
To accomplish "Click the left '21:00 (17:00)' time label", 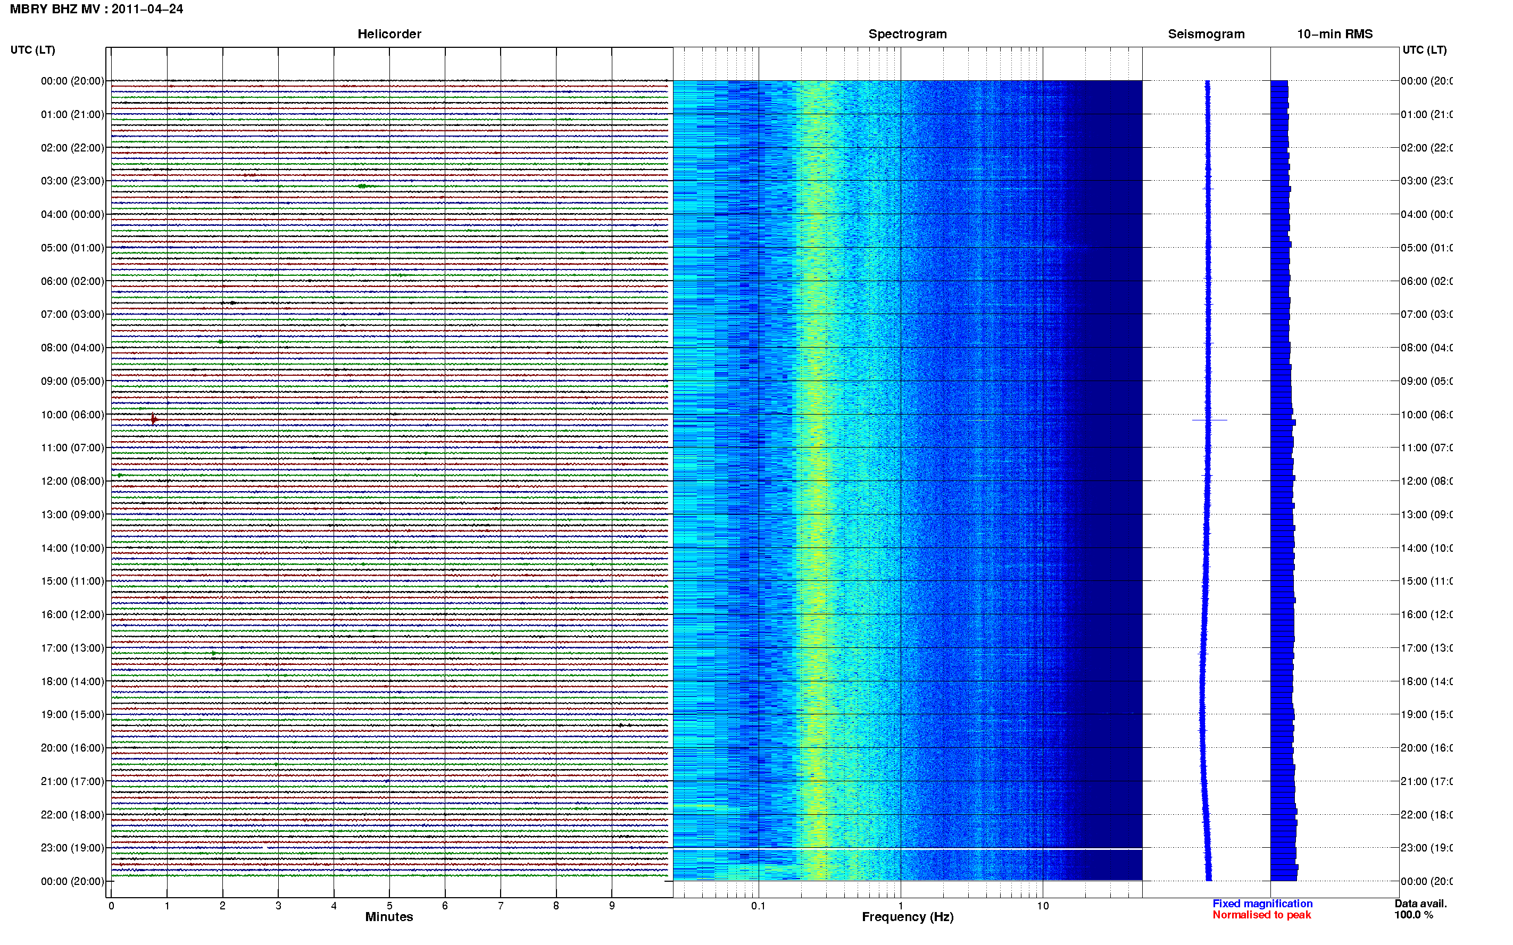I will [x=72, y=782].
